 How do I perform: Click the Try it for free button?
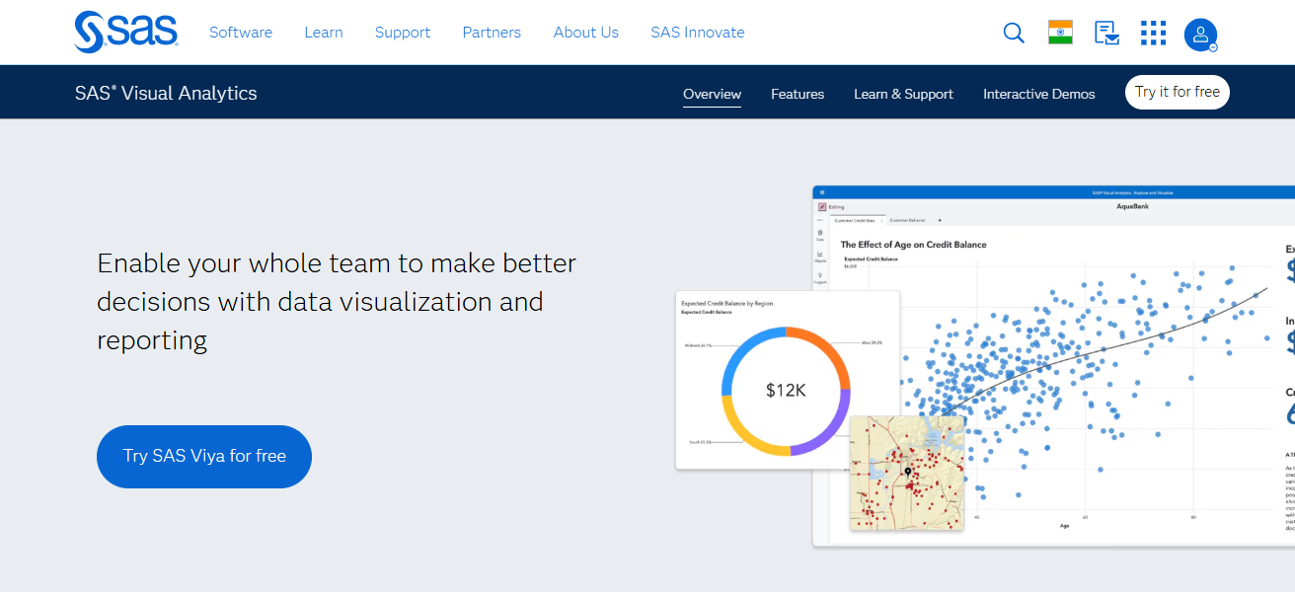pyautogui.click(x=1177, y=92)
